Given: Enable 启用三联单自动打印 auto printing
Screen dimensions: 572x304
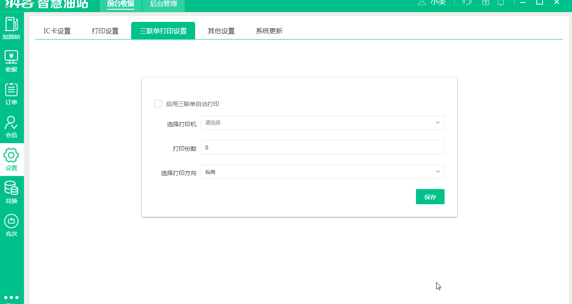Looking at the screenshot, I should [158, 103].
